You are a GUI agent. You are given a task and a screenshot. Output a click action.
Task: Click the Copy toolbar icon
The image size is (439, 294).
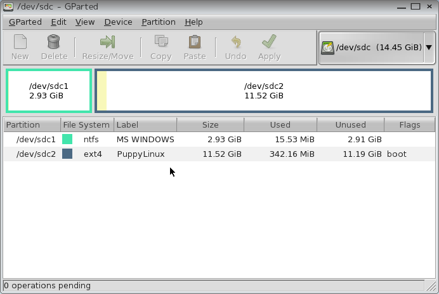(161, 42)
